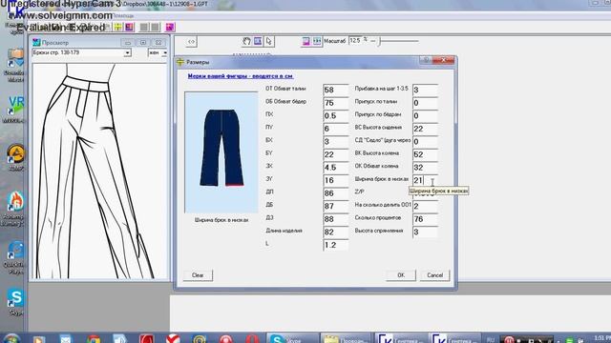Click the БХ field showing 3
The width and height of the screenshot is (611, 343).
tap(335, 142)
